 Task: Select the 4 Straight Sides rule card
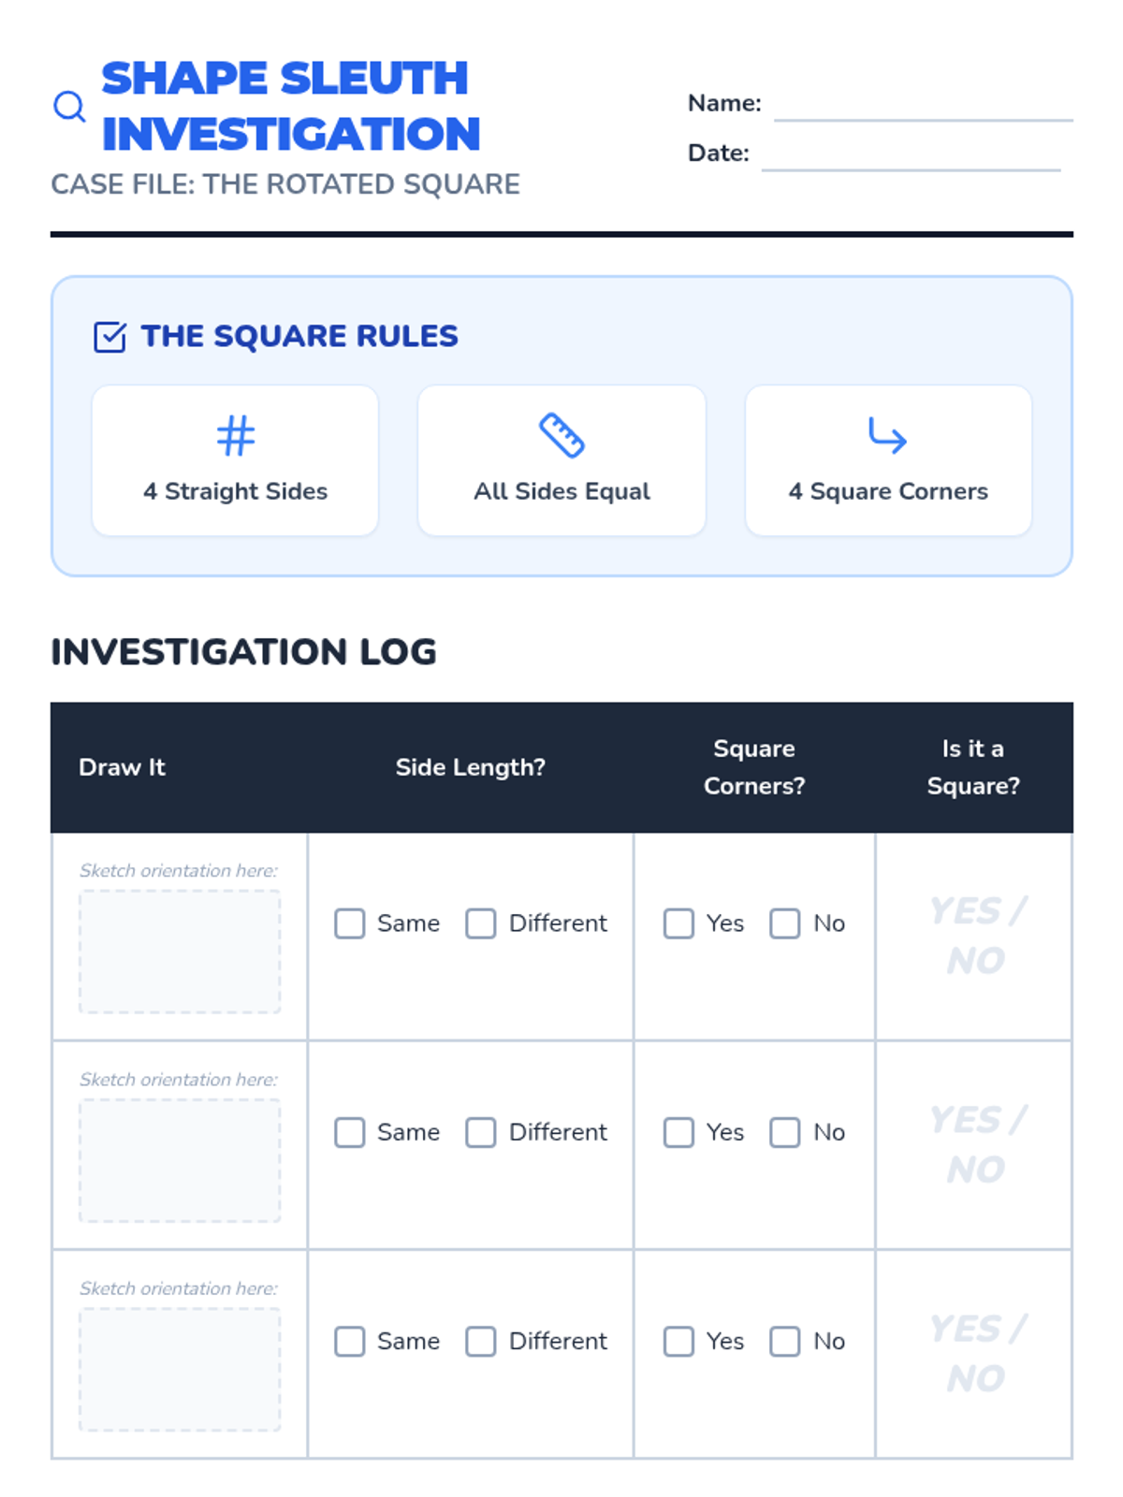click(x=235, y=460)
